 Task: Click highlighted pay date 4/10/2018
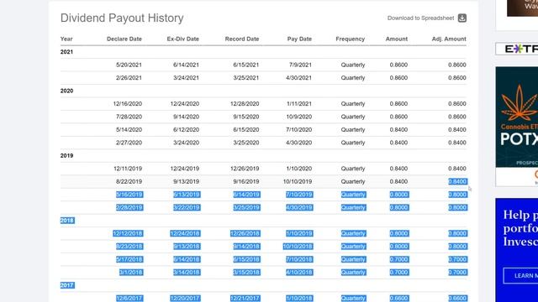[299, 273]
